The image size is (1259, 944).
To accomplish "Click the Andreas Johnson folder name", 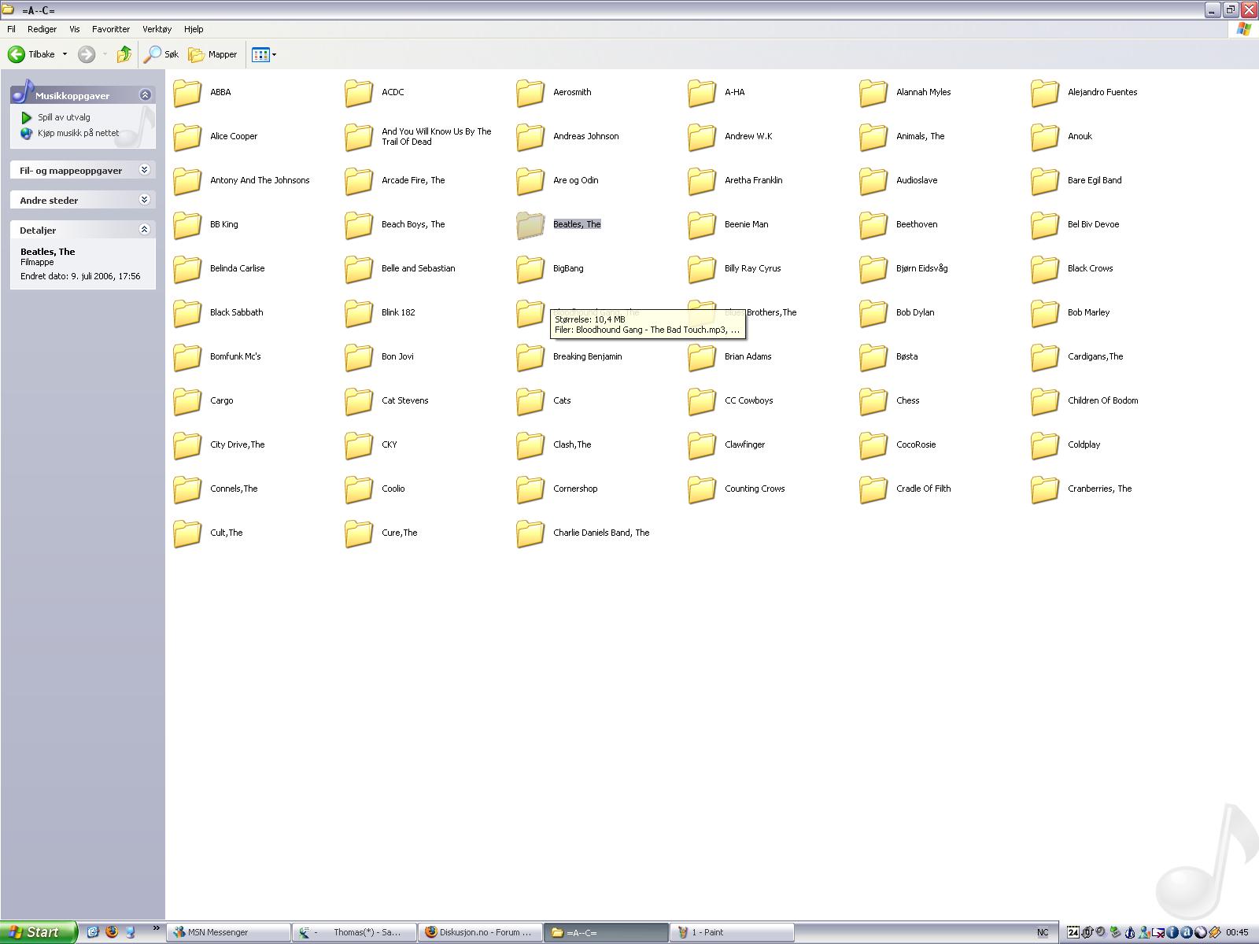I will 585,136.
